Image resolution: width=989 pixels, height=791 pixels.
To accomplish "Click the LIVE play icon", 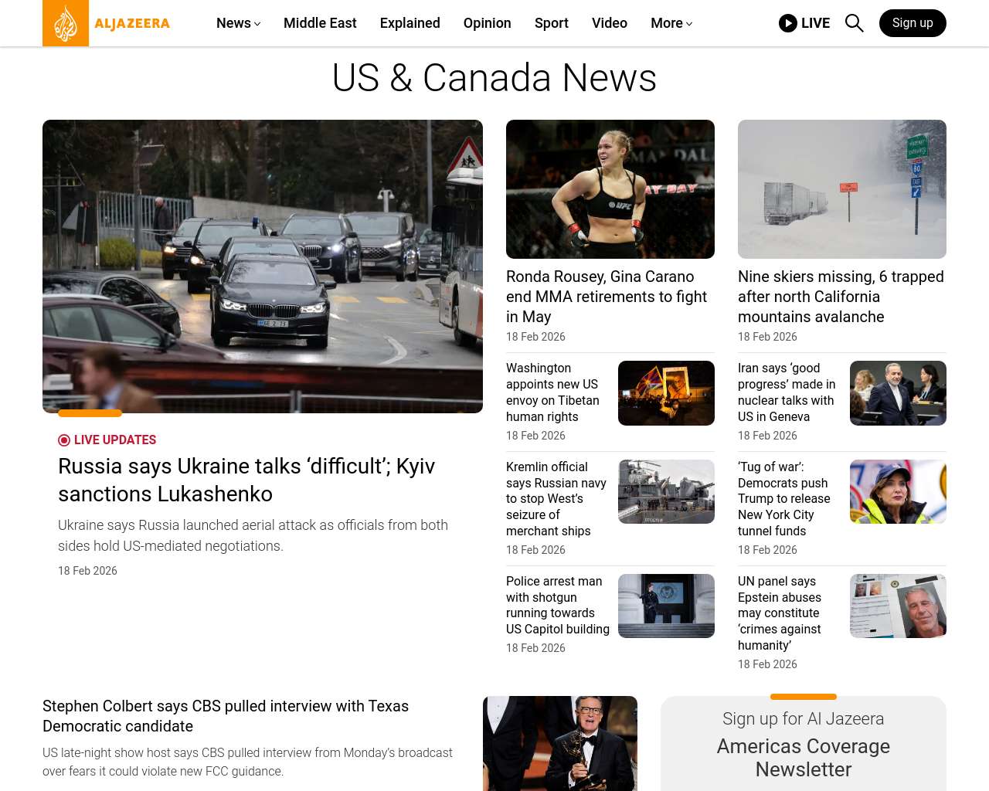I will (x=788, y=23).
